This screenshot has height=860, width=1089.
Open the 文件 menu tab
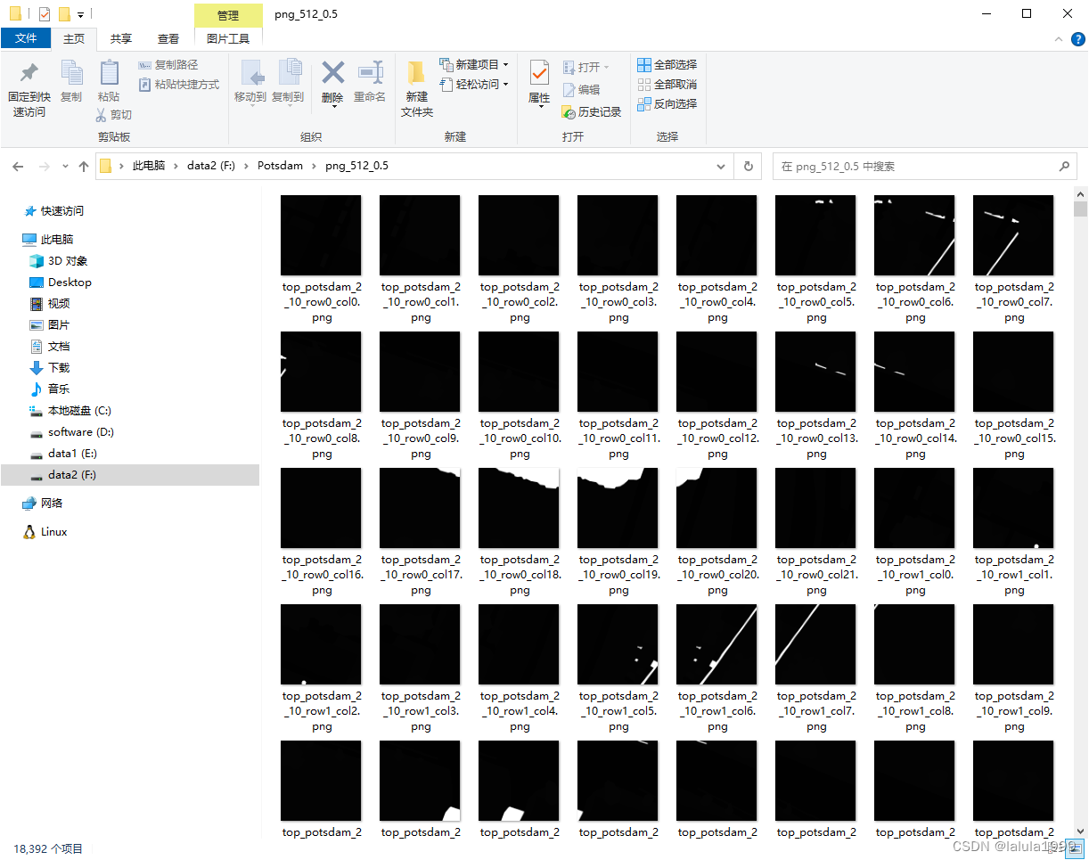coord(27,39)
